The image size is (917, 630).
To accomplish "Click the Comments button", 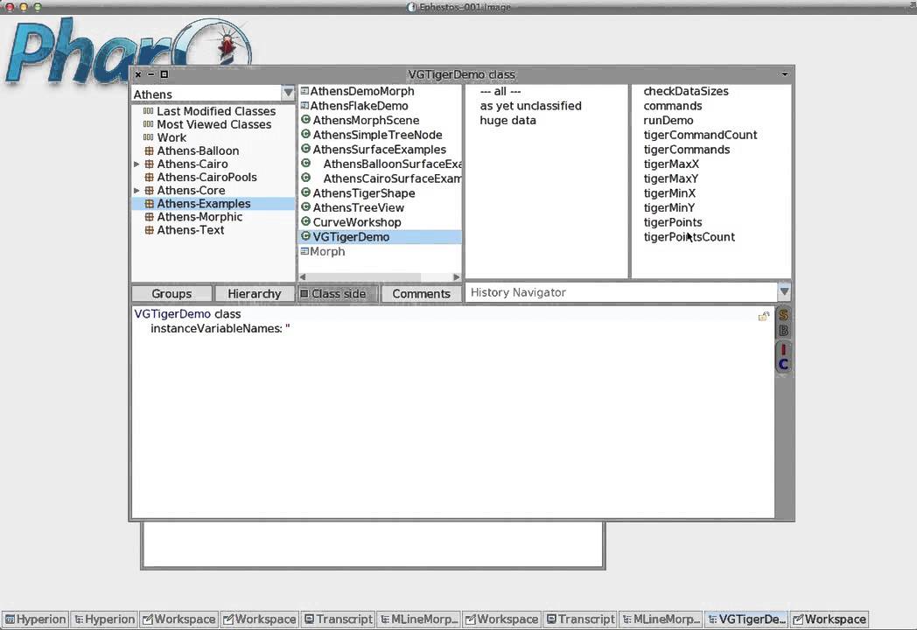I will pyautogui.click(x=421, y=294).
